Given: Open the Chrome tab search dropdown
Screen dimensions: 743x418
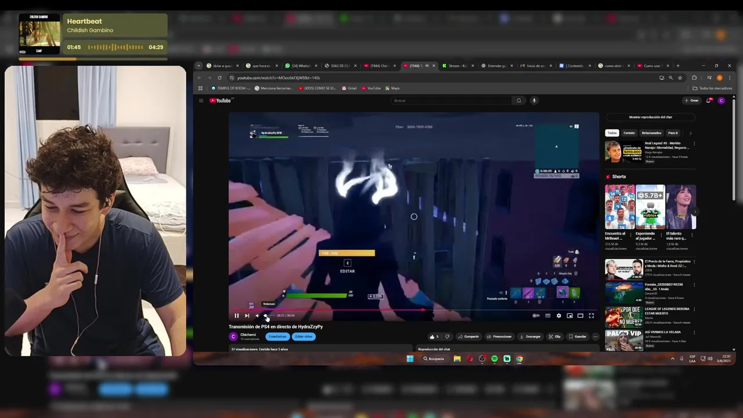Looking at the screenshot, I should tap(199, 66).
